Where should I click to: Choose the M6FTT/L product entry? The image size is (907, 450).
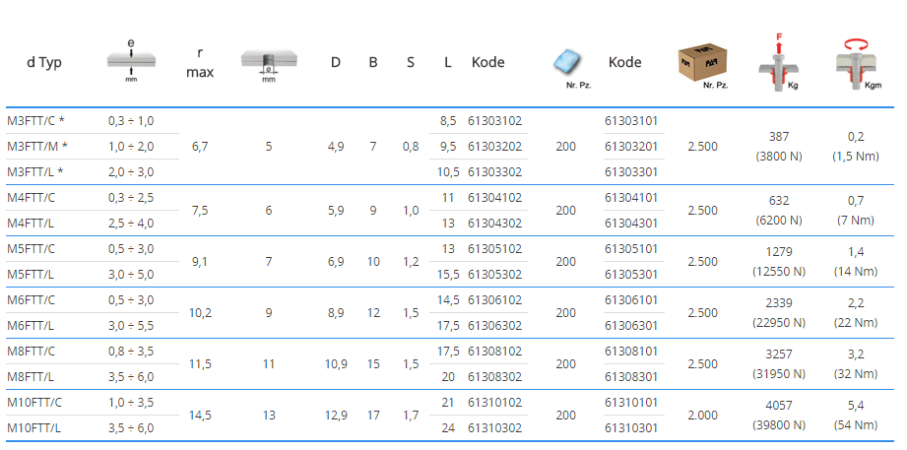[33, 326]
